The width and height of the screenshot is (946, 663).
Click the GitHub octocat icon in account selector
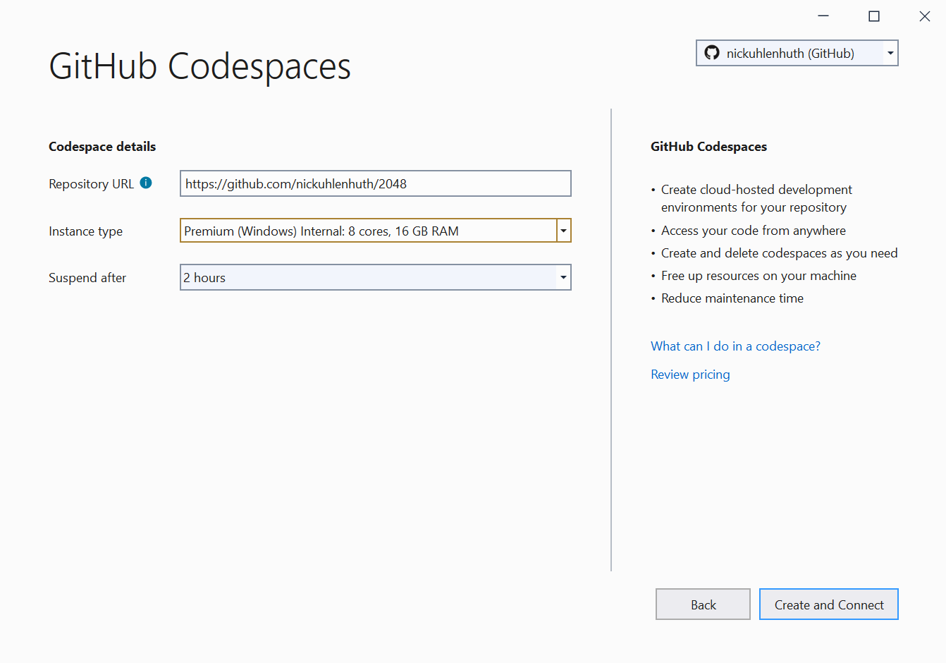pos(712,53)
